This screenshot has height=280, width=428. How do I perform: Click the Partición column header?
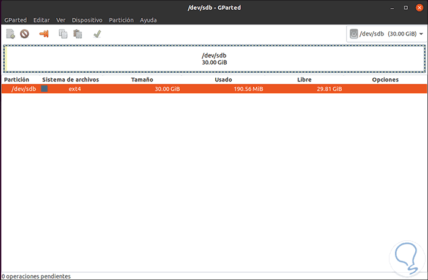pos(17,79)
